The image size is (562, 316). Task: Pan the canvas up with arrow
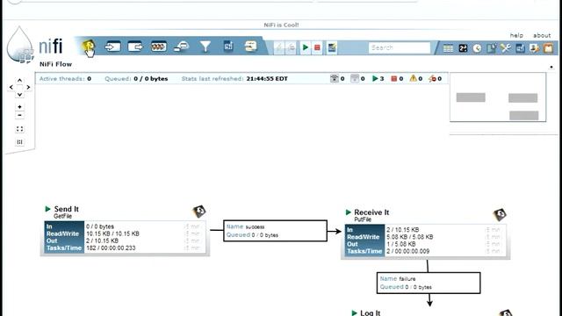19,80
